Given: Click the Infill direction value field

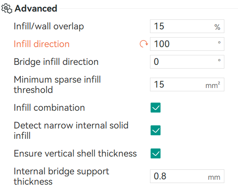Looking at the screenshot, I should [187, 44].
